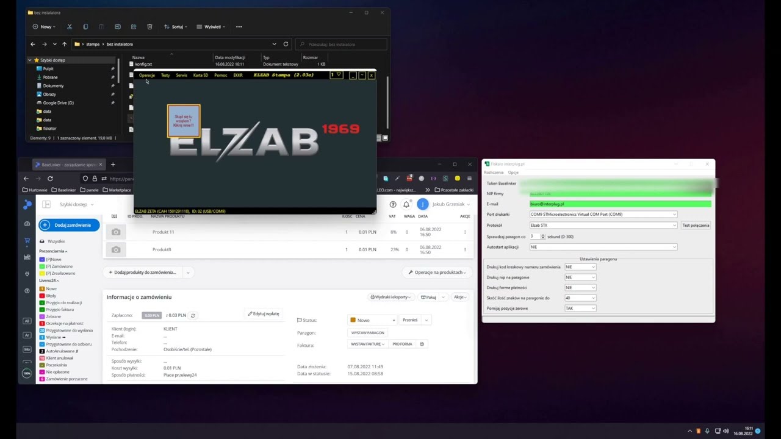This screenshot has height=439, width=781.
Task: Open row actions for ProduktB
Action: 465,249
